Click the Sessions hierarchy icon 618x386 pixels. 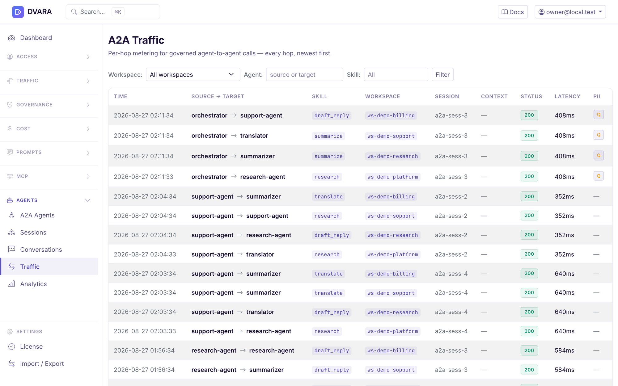tap(12, 232)
